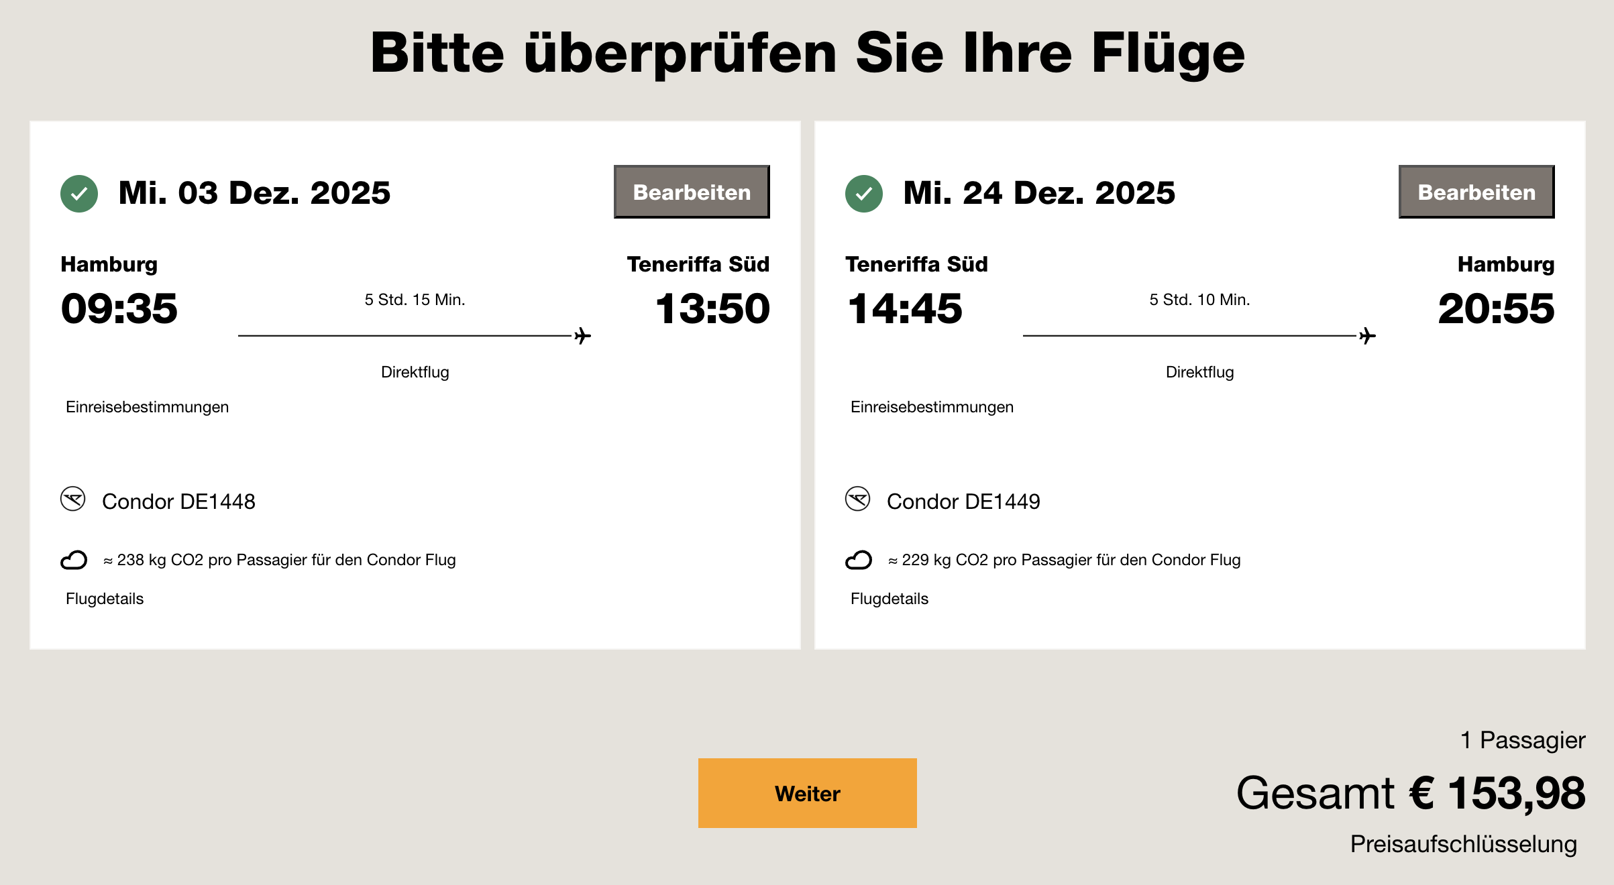
Task: Click green checkmark beside 24 Dez. 2025
Action: 864,194
